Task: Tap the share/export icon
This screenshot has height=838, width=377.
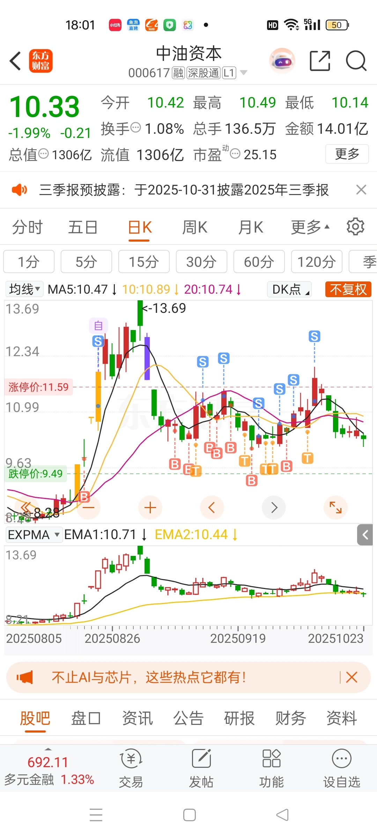Action: click(x=320, y=61)
